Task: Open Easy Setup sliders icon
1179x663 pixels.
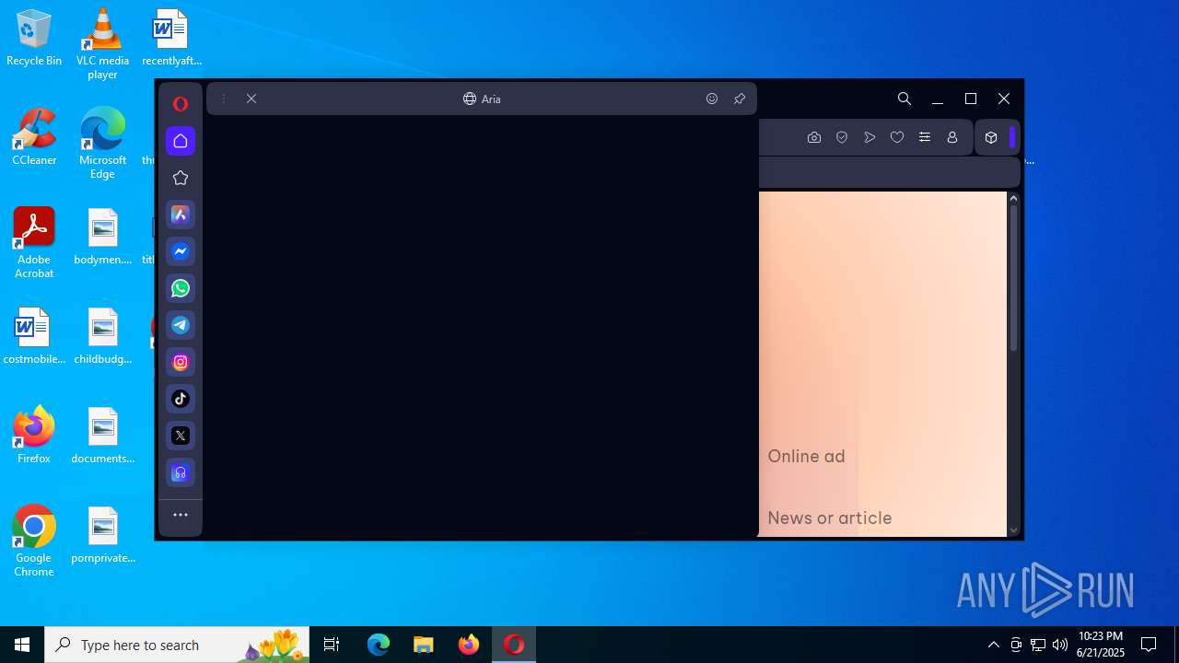Action: (925, 137)
